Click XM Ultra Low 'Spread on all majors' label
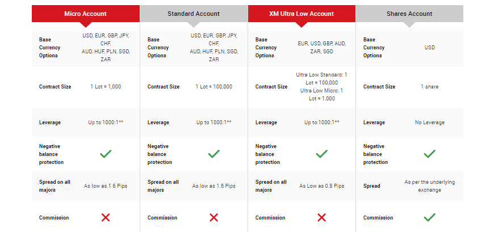 point(271,186)
